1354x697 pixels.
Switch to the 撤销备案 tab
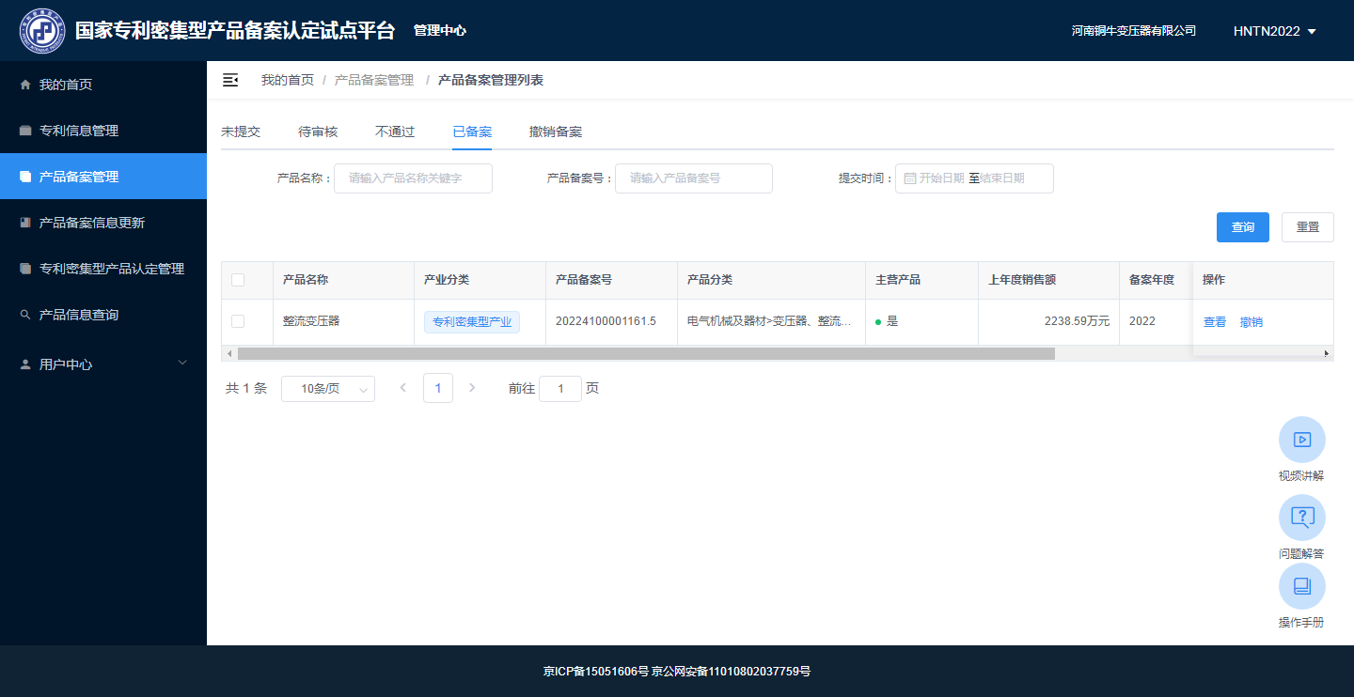(556, 132)
